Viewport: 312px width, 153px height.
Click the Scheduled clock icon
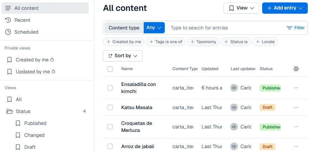[x=8, y=32]
